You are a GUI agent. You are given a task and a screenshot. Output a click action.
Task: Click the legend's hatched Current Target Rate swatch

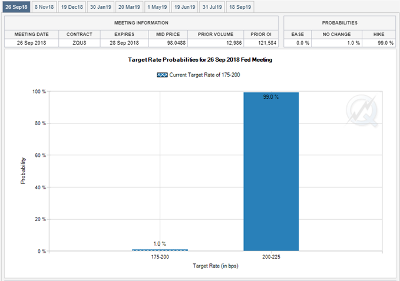click(161, 75)
